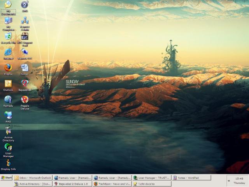249x187 pixels.
Task: Open the Remedy desktop shortcut
Action: coord(8,101)
